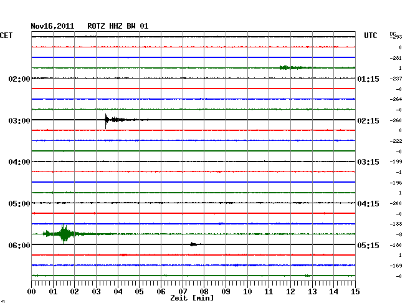The image size is (405, 308).
Task: Click the 04:15 UTC time label
Action: point(368,204)
